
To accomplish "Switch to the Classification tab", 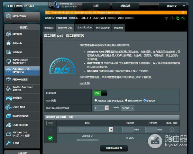I will point(84,28).
